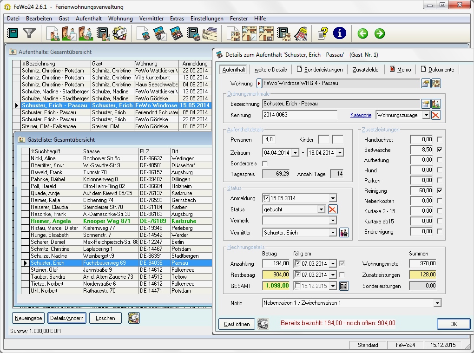
Task: Open the blue info icon
Action: point(340,33)
